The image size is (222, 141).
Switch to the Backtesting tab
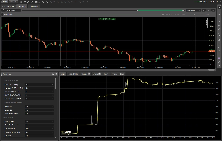click(22, 7)
